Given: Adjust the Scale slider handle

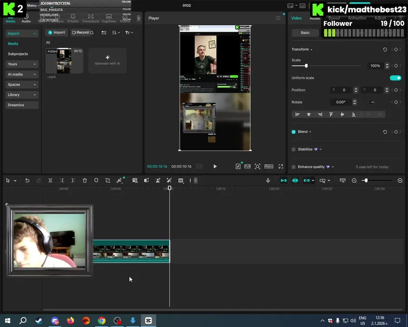Looking at the screenshot, I should 306,66.
